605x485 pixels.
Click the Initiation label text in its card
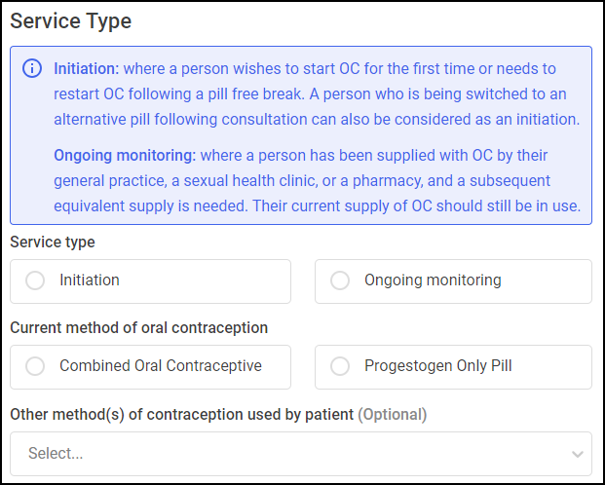[90, 280]
